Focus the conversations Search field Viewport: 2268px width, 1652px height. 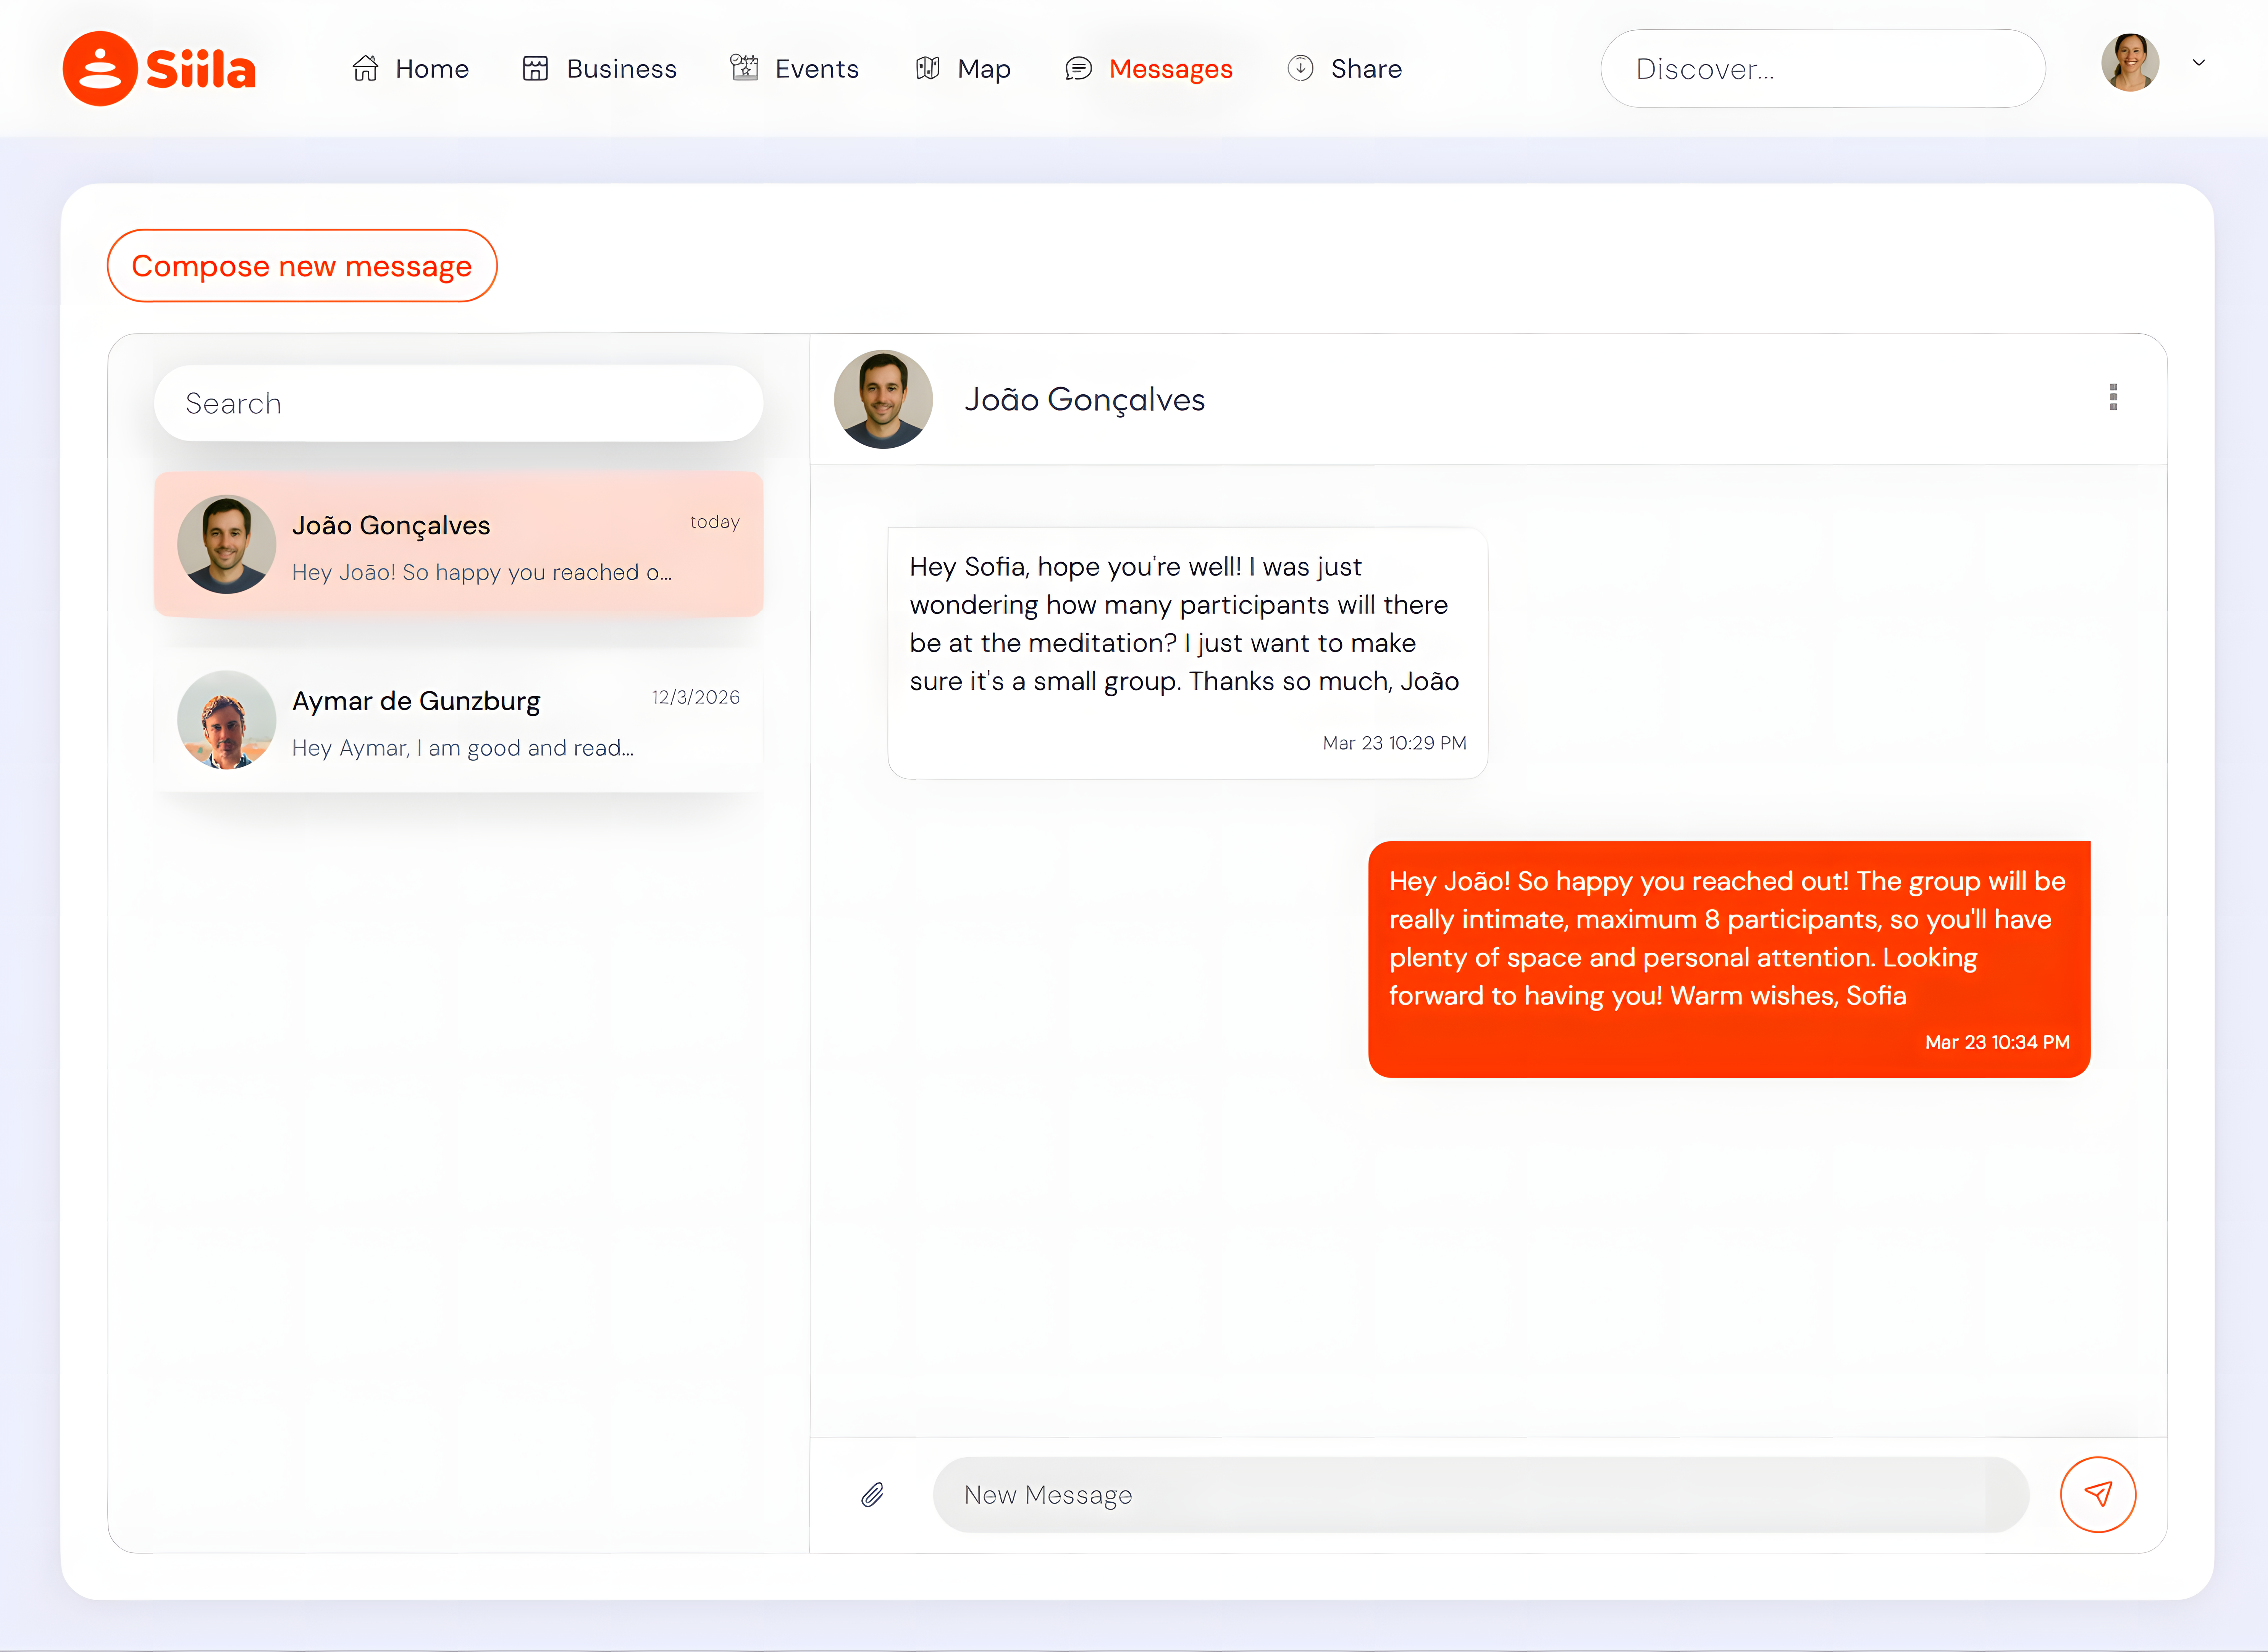coord(458,403)
